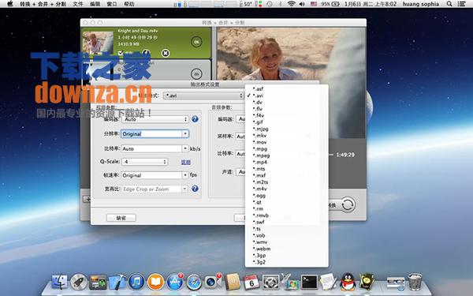This screenshot has height=296, width=473.
Task: Open Xcode hammer icon in dock
Action: tap(117, 282)
